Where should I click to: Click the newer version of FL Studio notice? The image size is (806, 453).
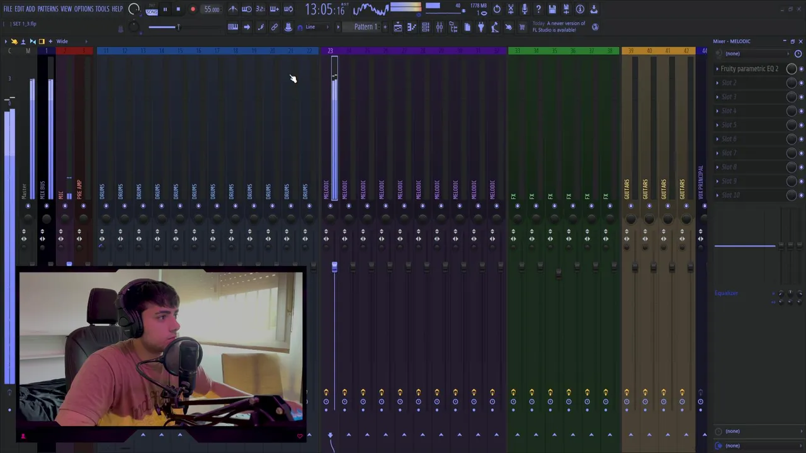[559, 26]
